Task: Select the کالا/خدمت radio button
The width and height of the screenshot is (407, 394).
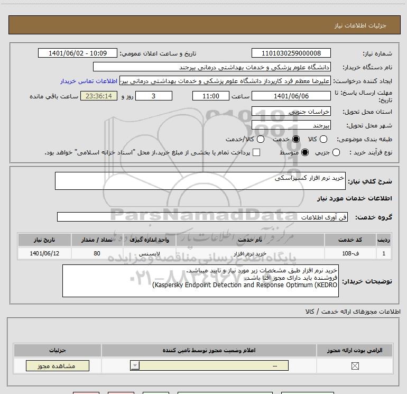Action: point(261,139)
